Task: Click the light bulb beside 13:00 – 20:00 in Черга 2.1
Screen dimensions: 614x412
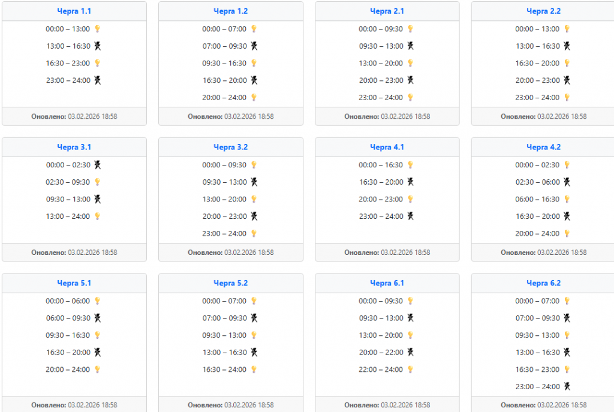Action: pyautogui.click(x=410, y=63)
